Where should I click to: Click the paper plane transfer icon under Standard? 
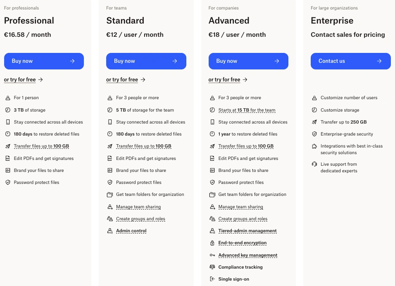[109, 146]
